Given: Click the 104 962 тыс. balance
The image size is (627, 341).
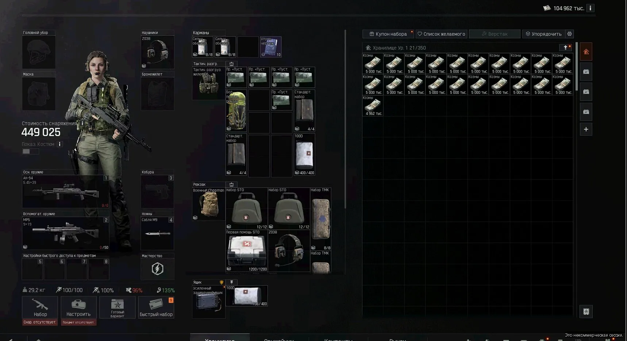Looking at the screenshot, I should point(568,8).
